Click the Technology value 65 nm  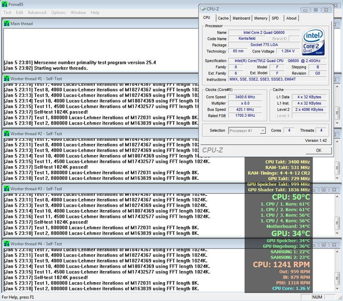coord(238,51)
